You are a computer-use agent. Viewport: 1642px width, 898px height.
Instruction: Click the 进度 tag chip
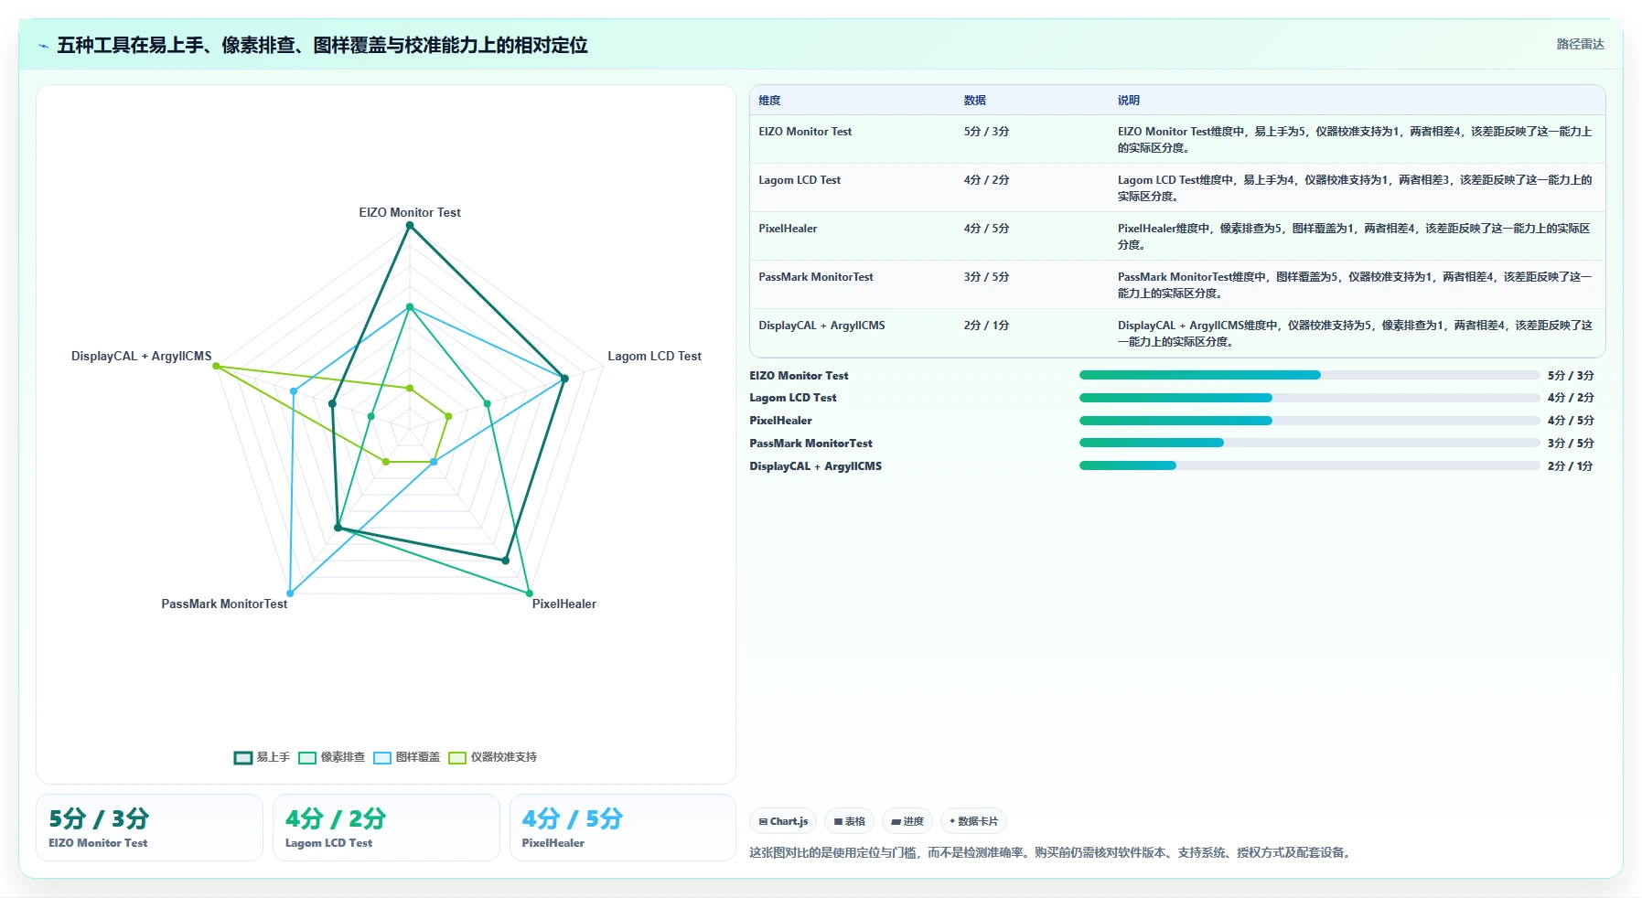(907, 821)
